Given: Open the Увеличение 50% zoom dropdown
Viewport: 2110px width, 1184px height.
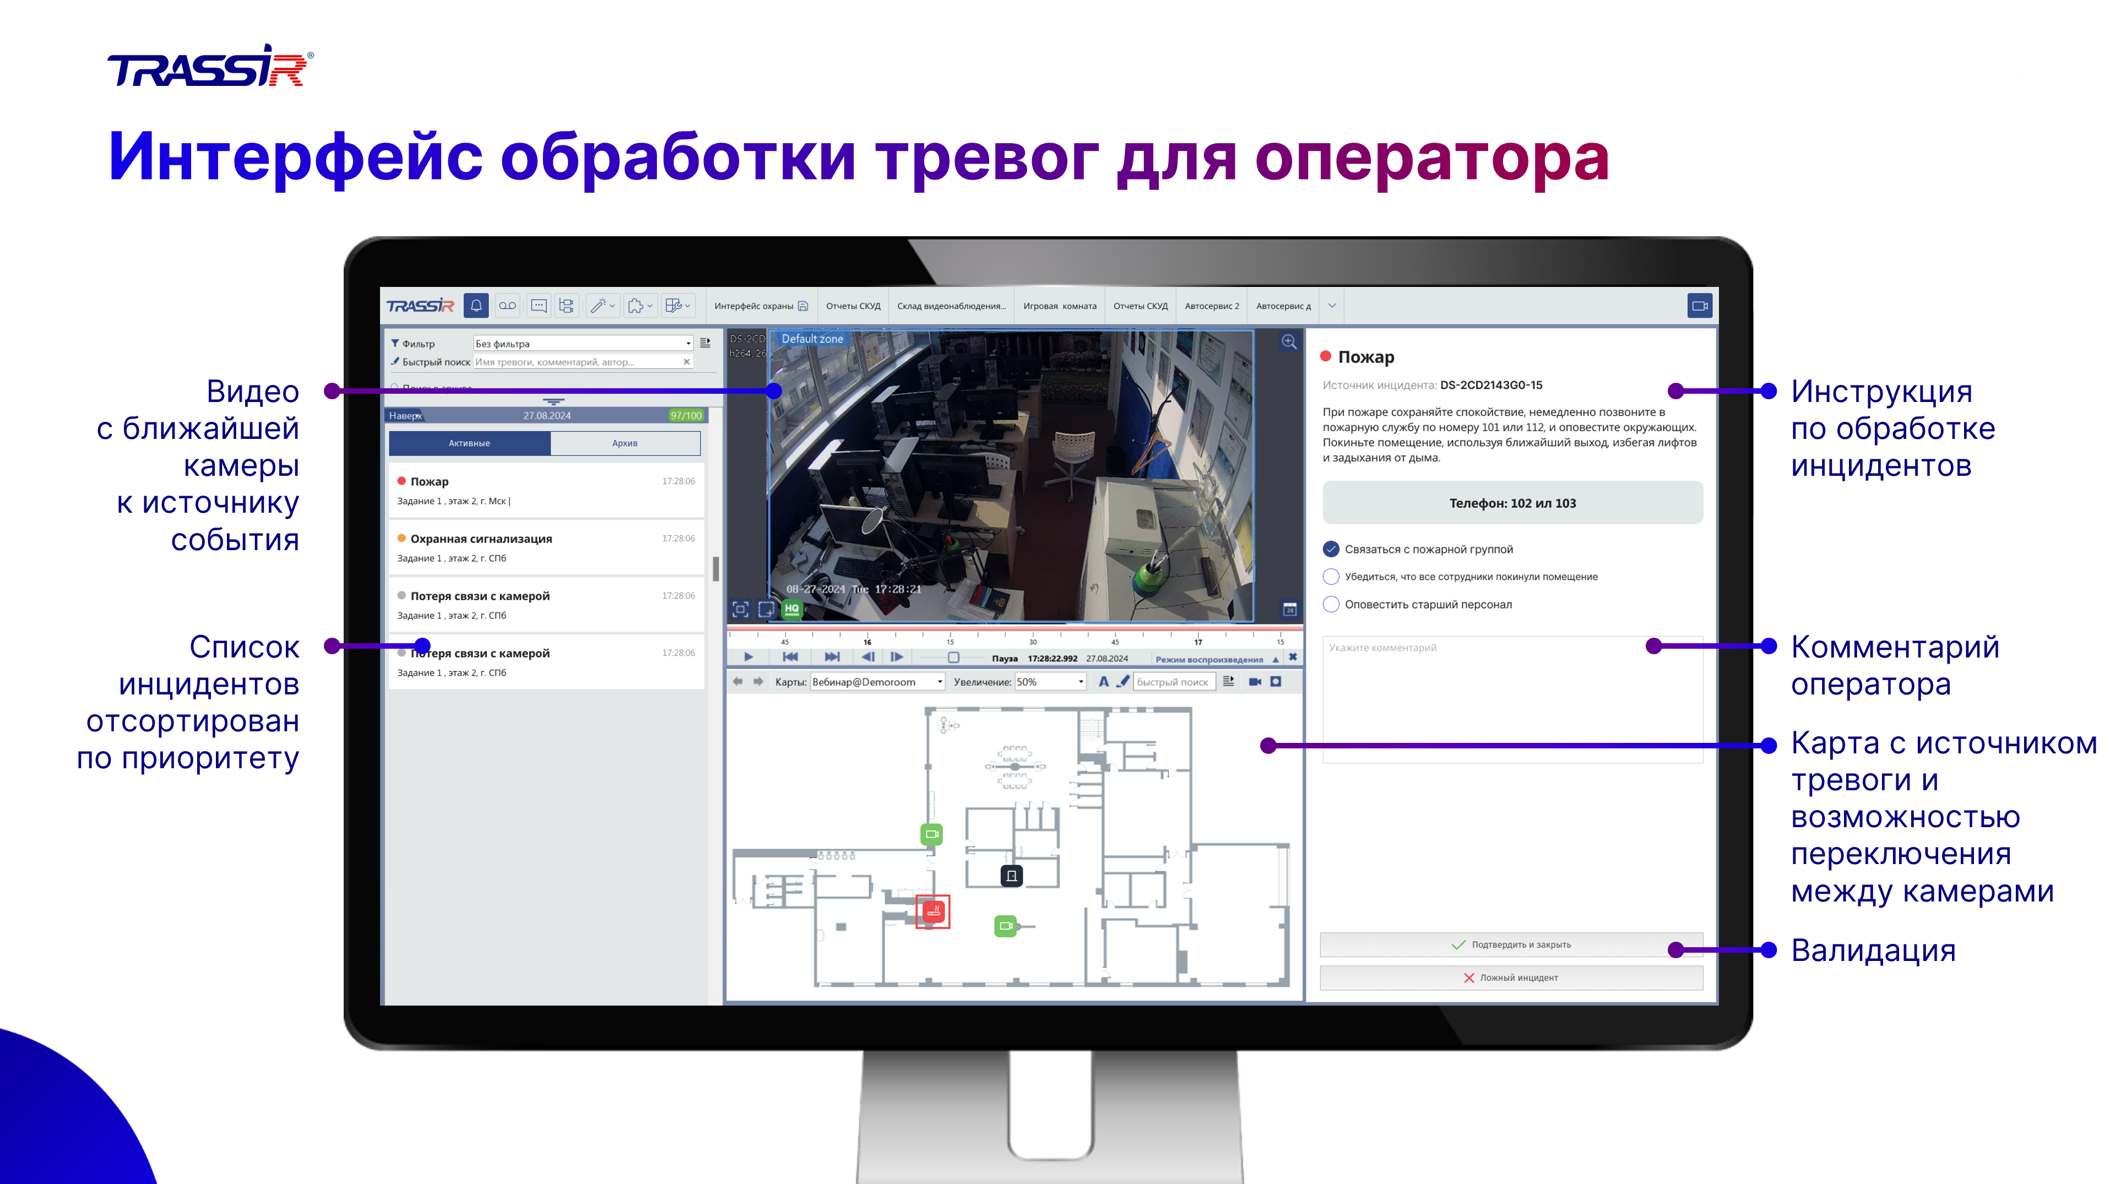Looking at the screenshot, I should pyautogui.click(x=1050, y=681).
